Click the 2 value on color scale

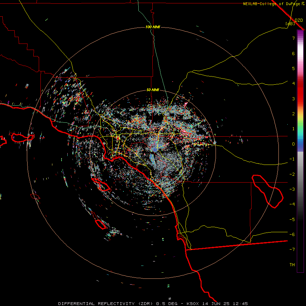pos(293,114)
